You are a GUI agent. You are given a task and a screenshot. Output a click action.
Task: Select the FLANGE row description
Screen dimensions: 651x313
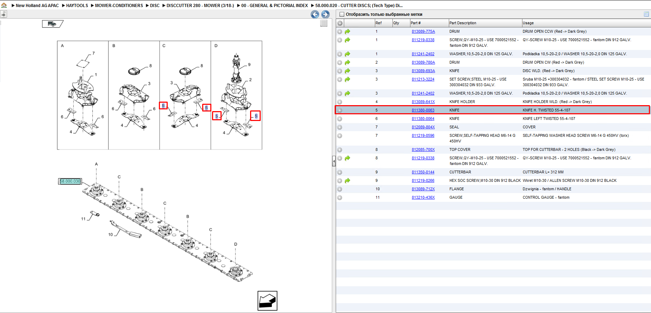(457, 189)
